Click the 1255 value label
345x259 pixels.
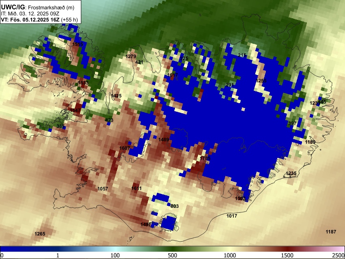(261, 81)
